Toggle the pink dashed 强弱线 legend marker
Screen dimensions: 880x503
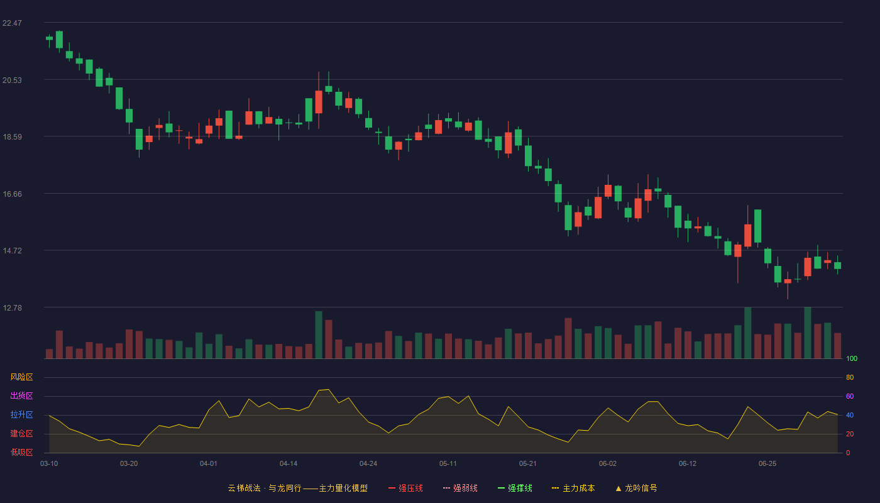447,488
